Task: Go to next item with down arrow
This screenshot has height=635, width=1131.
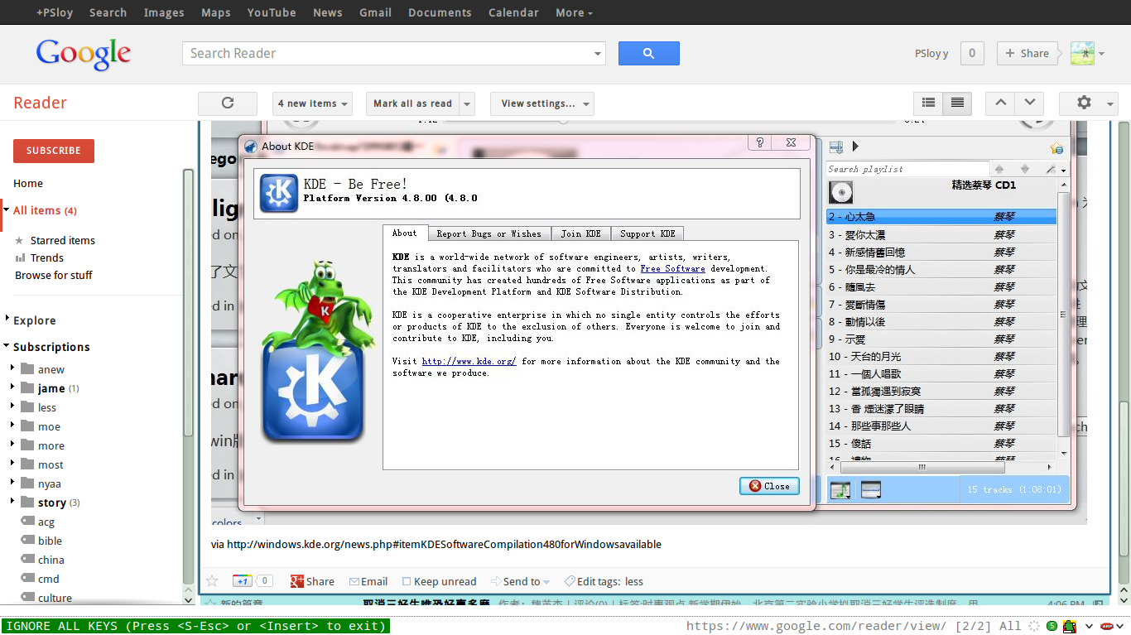Action: click(x=1029, y=103)
